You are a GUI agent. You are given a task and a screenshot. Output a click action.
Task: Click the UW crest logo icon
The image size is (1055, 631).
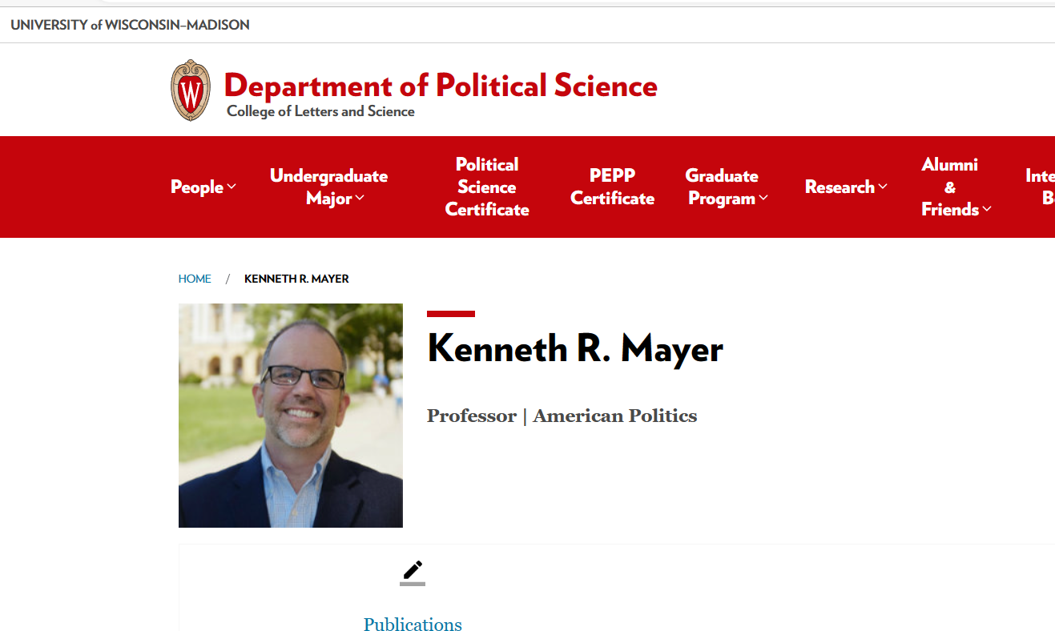pos(191,90)
